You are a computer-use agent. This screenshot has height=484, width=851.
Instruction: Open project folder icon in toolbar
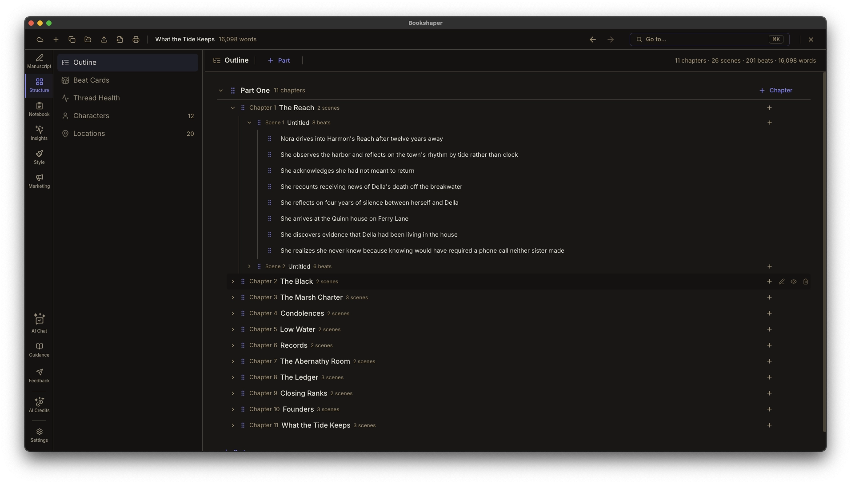[88, 40]
